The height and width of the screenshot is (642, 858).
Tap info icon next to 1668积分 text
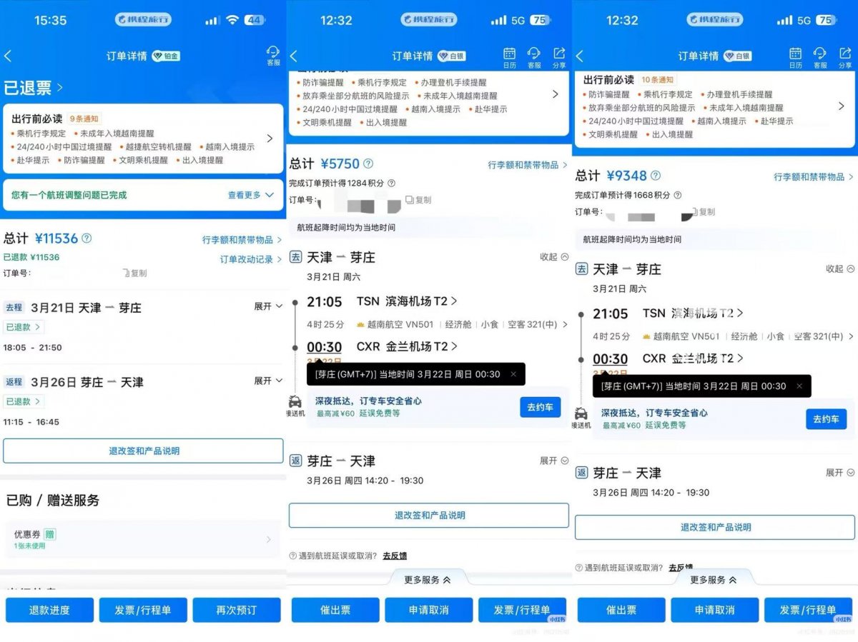(677, 195)
